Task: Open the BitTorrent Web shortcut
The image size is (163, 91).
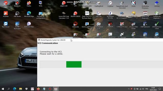Action: tap(29, 25)
